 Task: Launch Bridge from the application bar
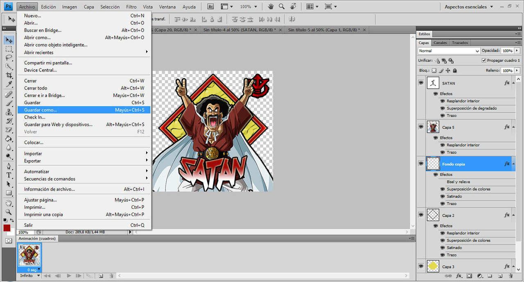(x=210, y=7)
